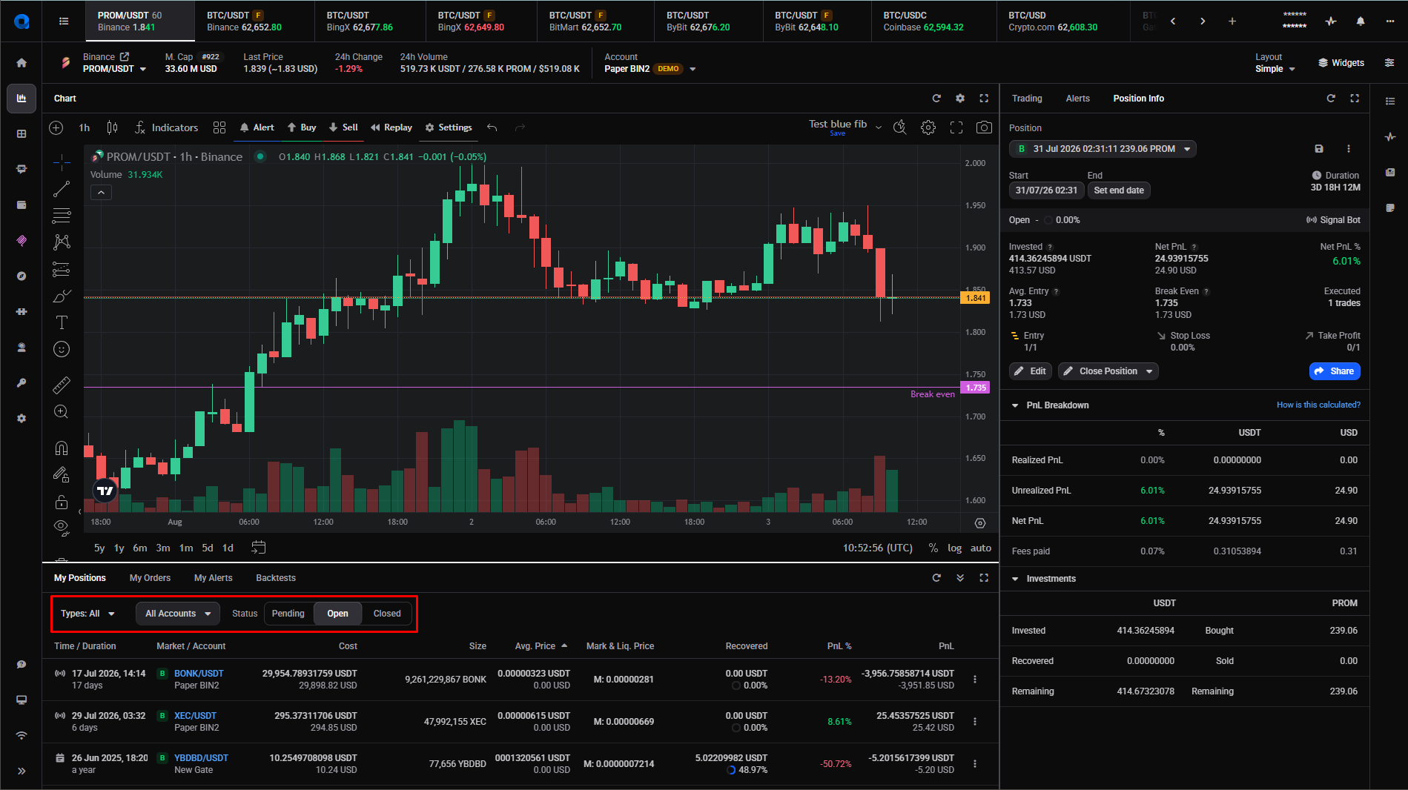Open the go-to-date calendar icon below chart

(259, 548)
